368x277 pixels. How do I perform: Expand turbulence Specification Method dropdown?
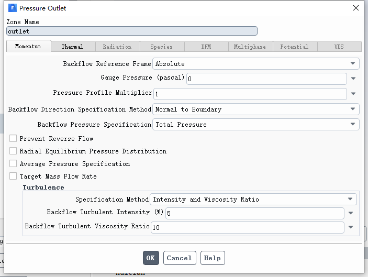pos(253,200)
